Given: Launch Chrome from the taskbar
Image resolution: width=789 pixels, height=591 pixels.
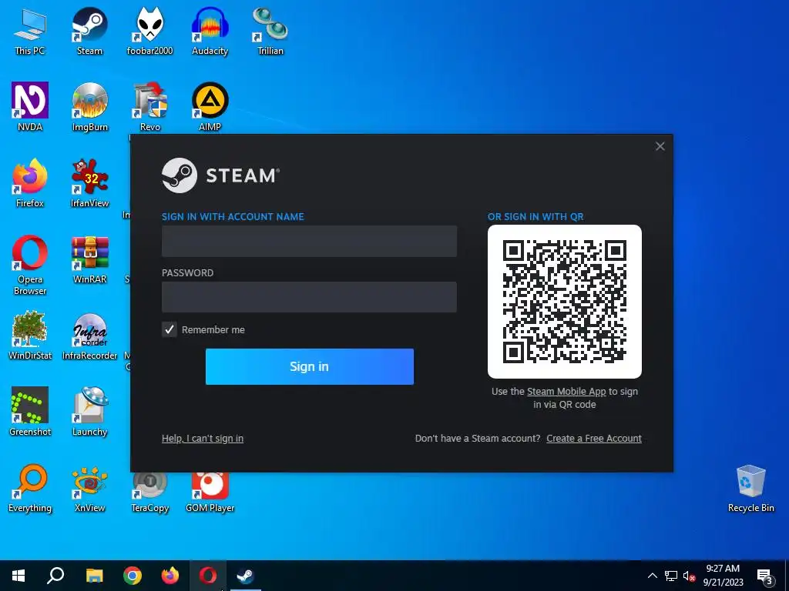Looking at the screenshot, I should click(x=133, y=576).
